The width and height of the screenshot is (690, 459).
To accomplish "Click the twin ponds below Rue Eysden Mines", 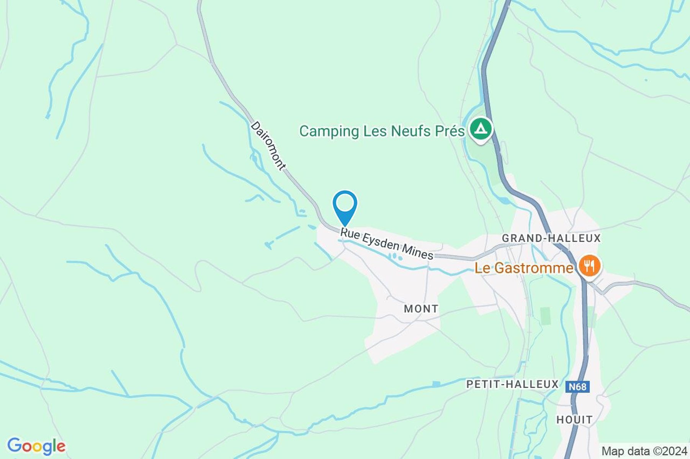I will (396, 257).
